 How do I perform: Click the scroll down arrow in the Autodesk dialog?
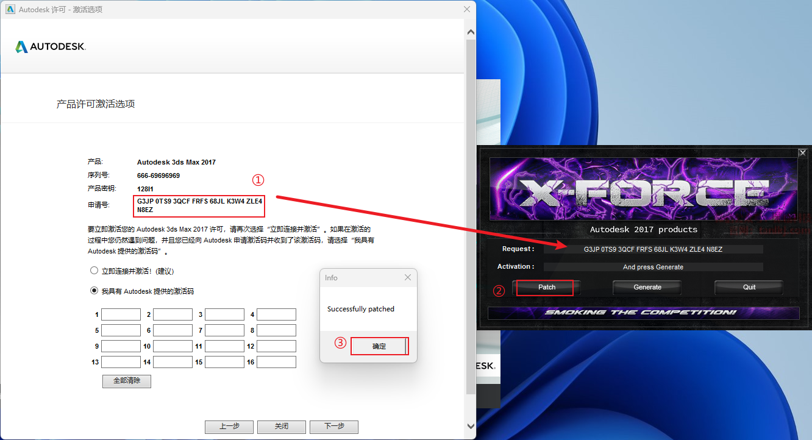pyautogui.click(x=470, y=426)
